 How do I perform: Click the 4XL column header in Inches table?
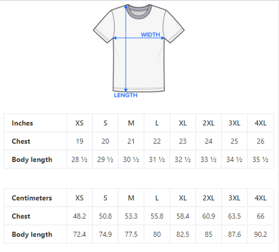click(261, 123)
